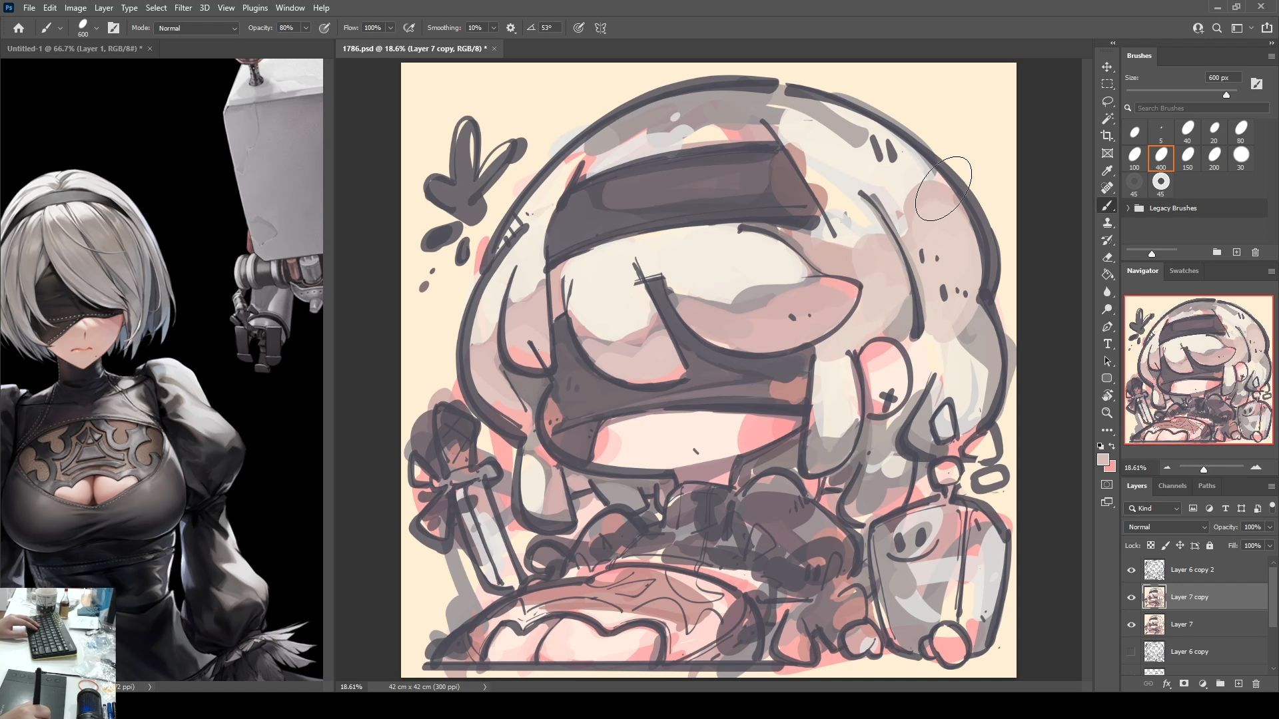Hide Layer 6 copy 2
The height and width of the screenshot is (719, 1279).
(x=1131, y=570)
